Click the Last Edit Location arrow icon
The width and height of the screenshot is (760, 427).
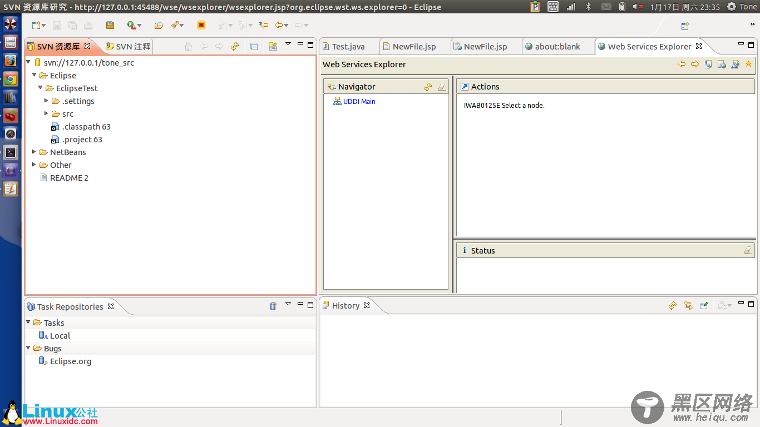[264, 25]
